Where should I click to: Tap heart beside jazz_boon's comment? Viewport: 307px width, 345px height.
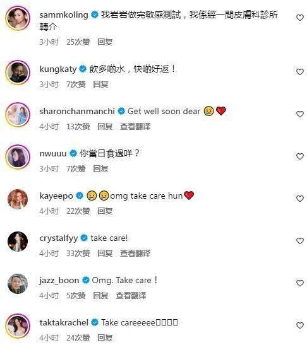299,283
